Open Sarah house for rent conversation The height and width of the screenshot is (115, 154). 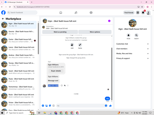click(18, 72)
